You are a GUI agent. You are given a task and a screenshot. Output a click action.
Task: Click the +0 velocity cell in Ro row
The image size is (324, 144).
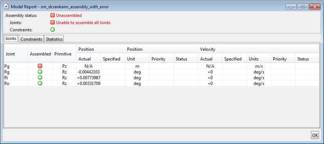click(210, 84)
